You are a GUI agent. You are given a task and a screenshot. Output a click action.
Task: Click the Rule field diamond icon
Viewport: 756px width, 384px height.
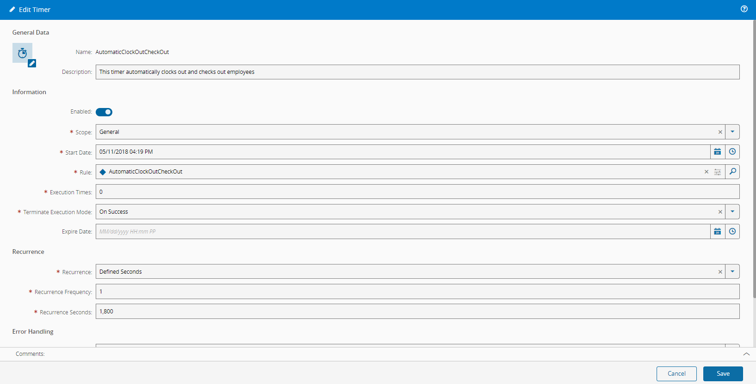103,172
